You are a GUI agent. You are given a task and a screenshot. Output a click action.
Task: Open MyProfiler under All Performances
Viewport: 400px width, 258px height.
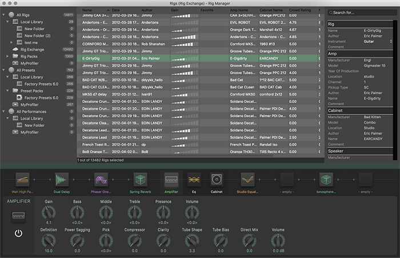pyautogui.click(x=29, y=132)
